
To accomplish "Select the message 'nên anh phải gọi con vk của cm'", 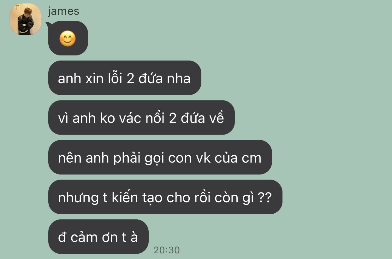I will [x=160, y=157].
